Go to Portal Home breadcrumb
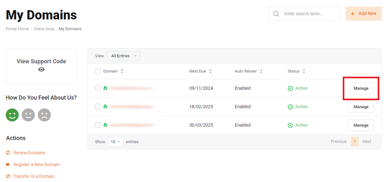 pos(17,29)
